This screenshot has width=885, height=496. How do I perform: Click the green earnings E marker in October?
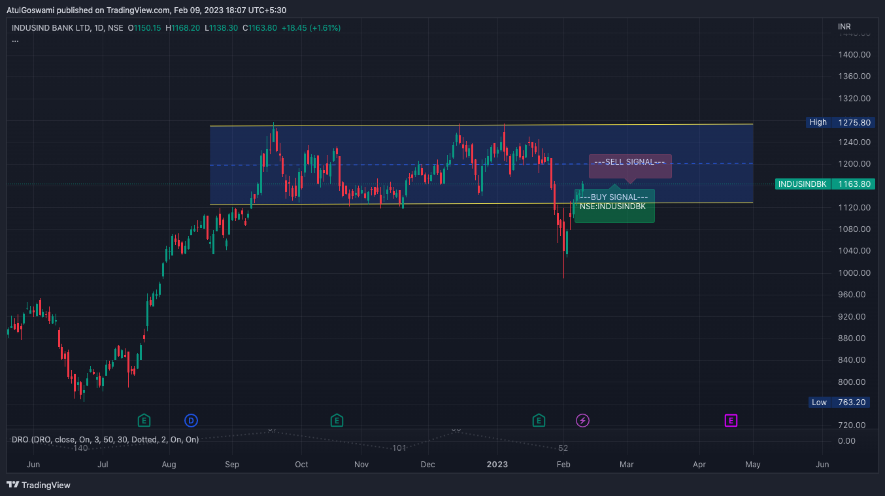coord(337,420)
